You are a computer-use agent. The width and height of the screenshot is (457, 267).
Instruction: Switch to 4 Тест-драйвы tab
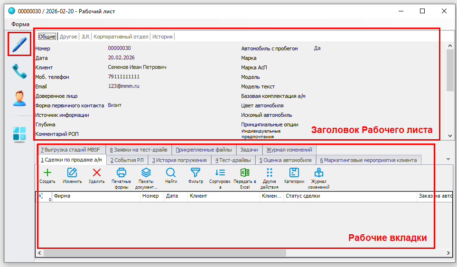(x=233, y=160)
